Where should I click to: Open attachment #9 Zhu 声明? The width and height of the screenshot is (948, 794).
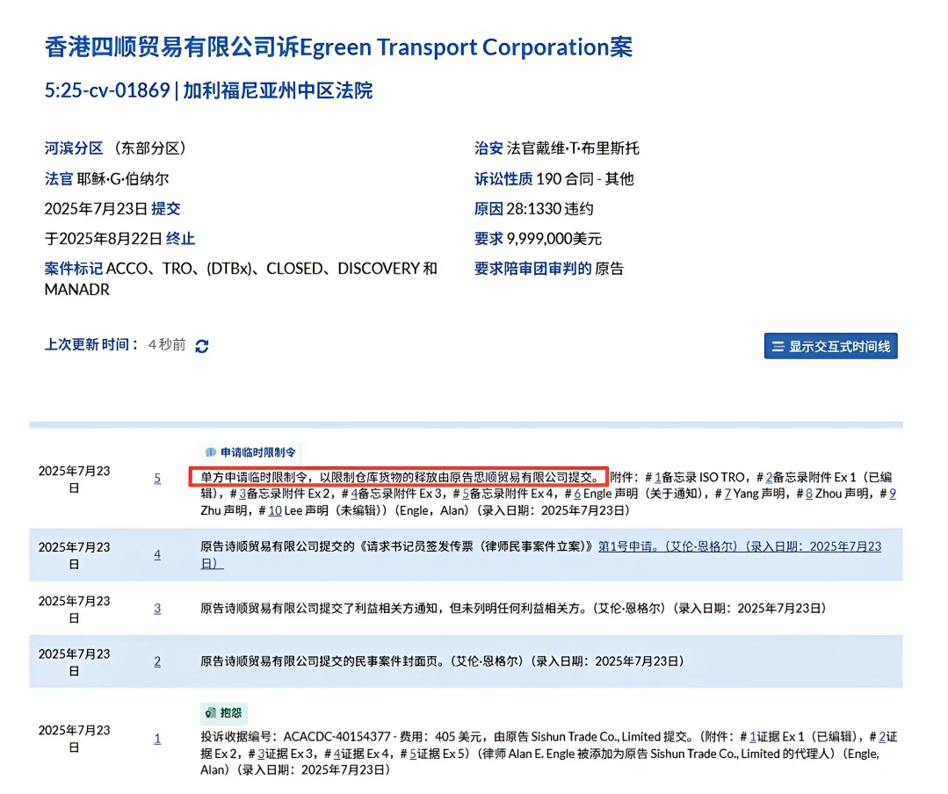[x=893, y=494]
